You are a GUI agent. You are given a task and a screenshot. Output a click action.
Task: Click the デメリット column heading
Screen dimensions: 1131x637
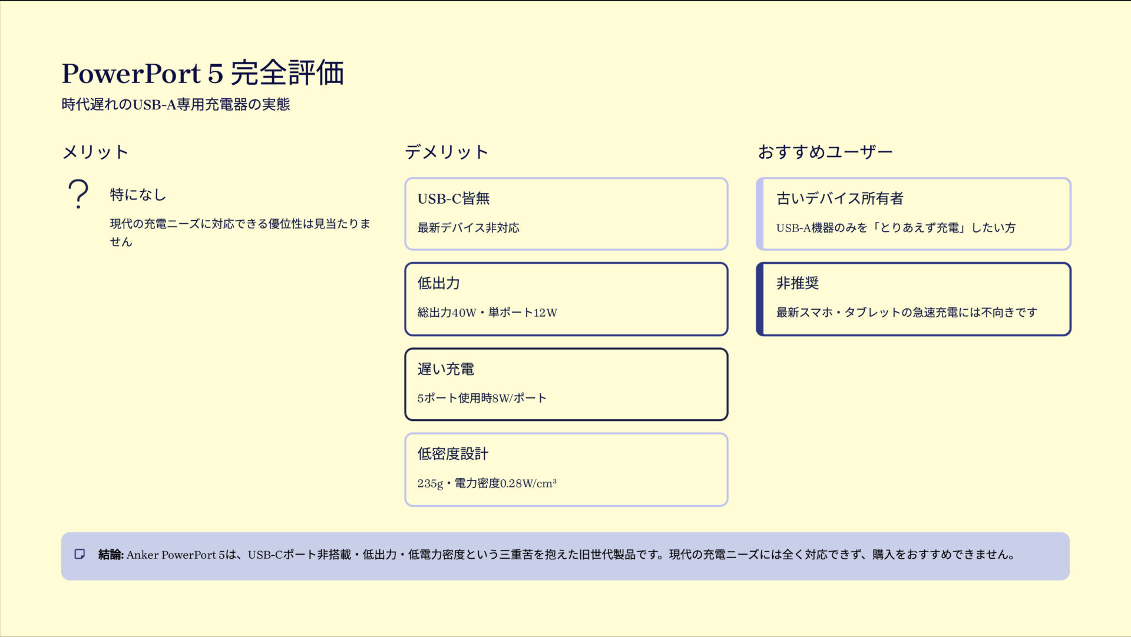[447, 152]
